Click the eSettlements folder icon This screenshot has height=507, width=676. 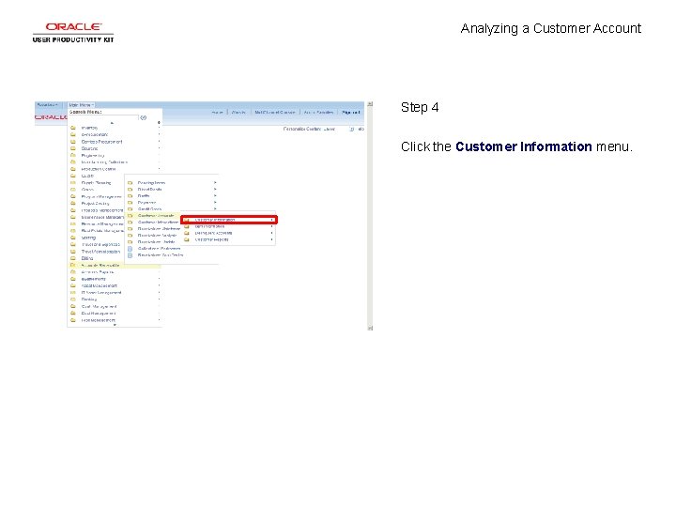(x=73, y=279)
